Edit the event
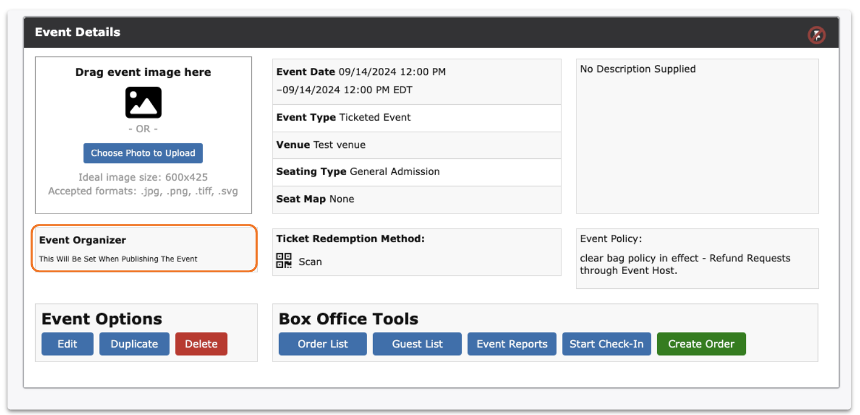Image resolution: width=860 pixels, height=415 pixels. point(67,344)
